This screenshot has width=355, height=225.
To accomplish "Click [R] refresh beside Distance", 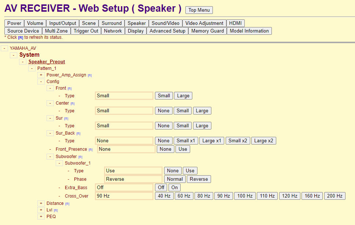I will [67, 204].
